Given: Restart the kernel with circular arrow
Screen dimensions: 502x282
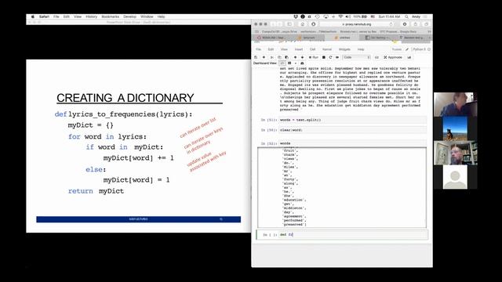Looking at the screenshot, I should [330, 57].
